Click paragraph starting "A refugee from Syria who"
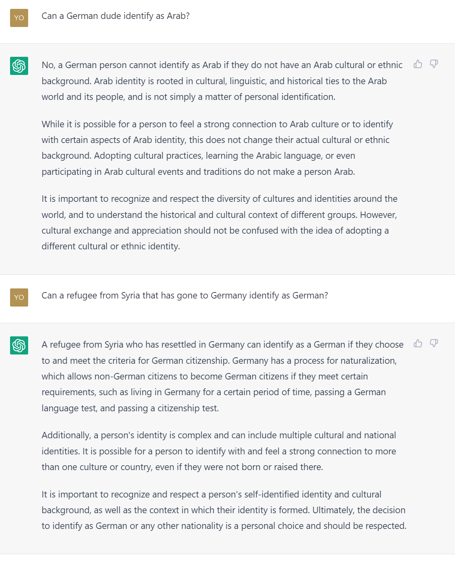 (222, 376)
